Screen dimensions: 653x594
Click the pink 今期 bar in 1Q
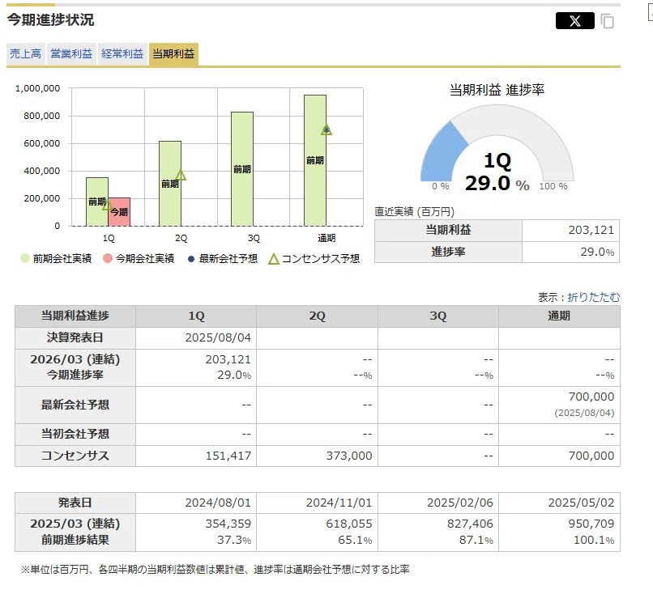[120, 212]
